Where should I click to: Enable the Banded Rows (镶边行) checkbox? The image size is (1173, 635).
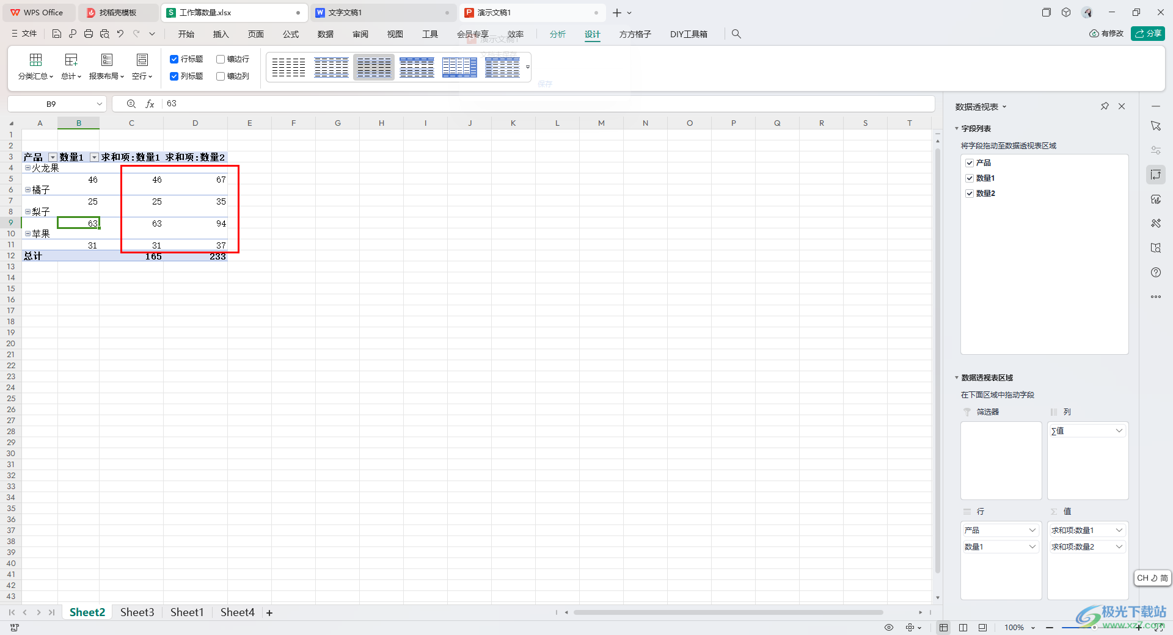(x=221, y=59)
